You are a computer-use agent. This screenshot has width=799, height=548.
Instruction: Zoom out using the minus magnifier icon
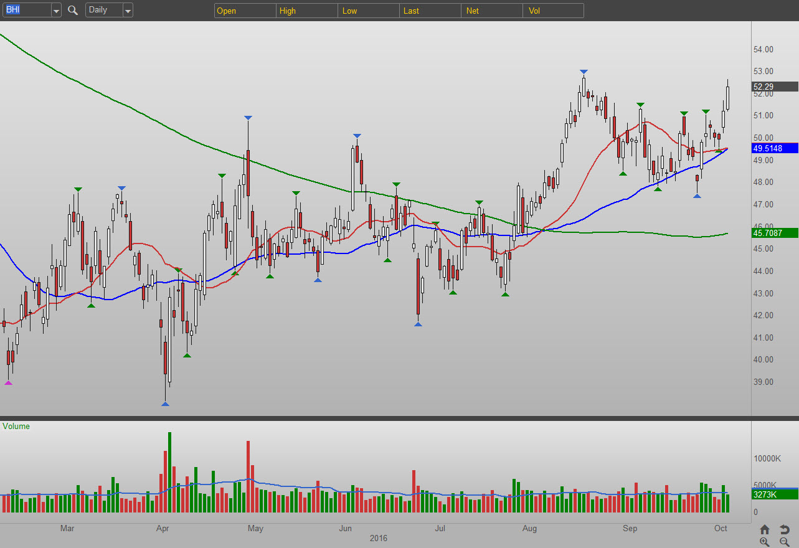point(785,542)
